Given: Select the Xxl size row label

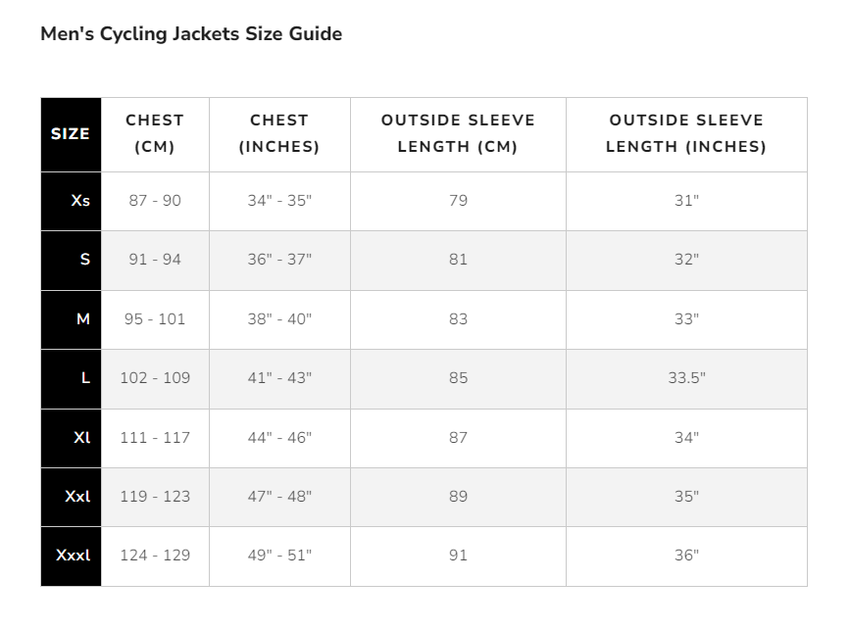Looking at the screenshot, I should coord(77,497).
